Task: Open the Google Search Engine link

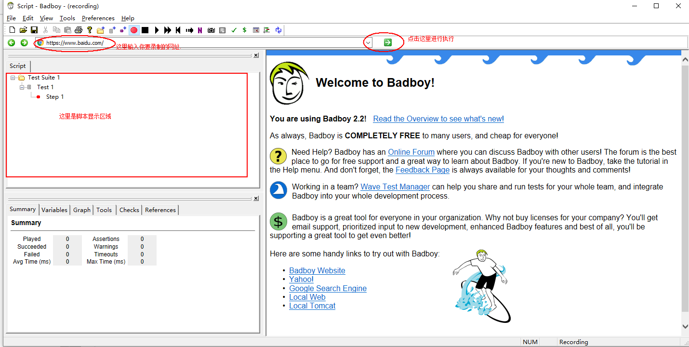Action: click(328, 288)
